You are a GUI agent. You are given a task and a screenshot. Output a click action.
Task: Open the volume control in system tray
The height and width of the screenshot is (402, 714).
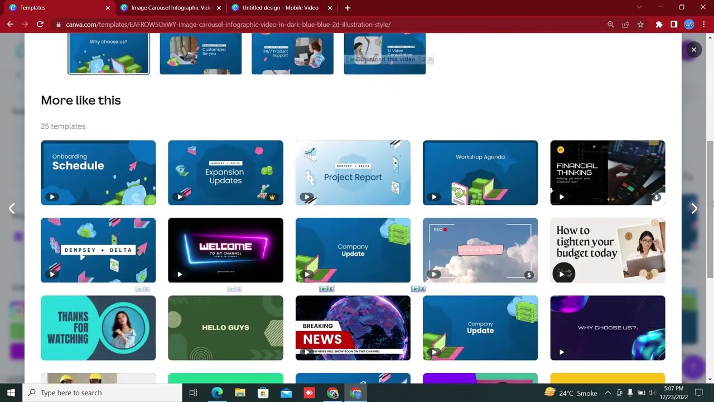[652, 393]
